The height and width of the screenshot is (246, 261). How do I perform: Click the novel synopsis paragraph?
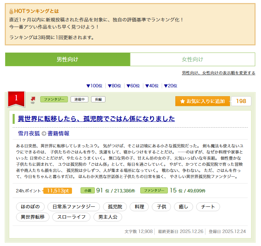[x=130, y=161]
